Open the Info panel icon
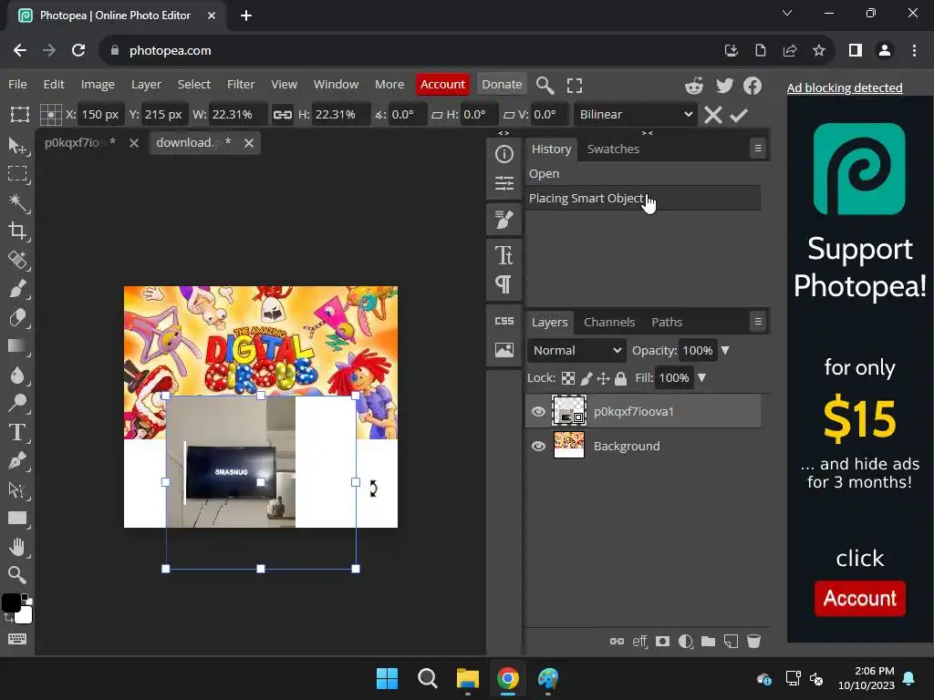The image size is (934, 700). pos(503,154)
